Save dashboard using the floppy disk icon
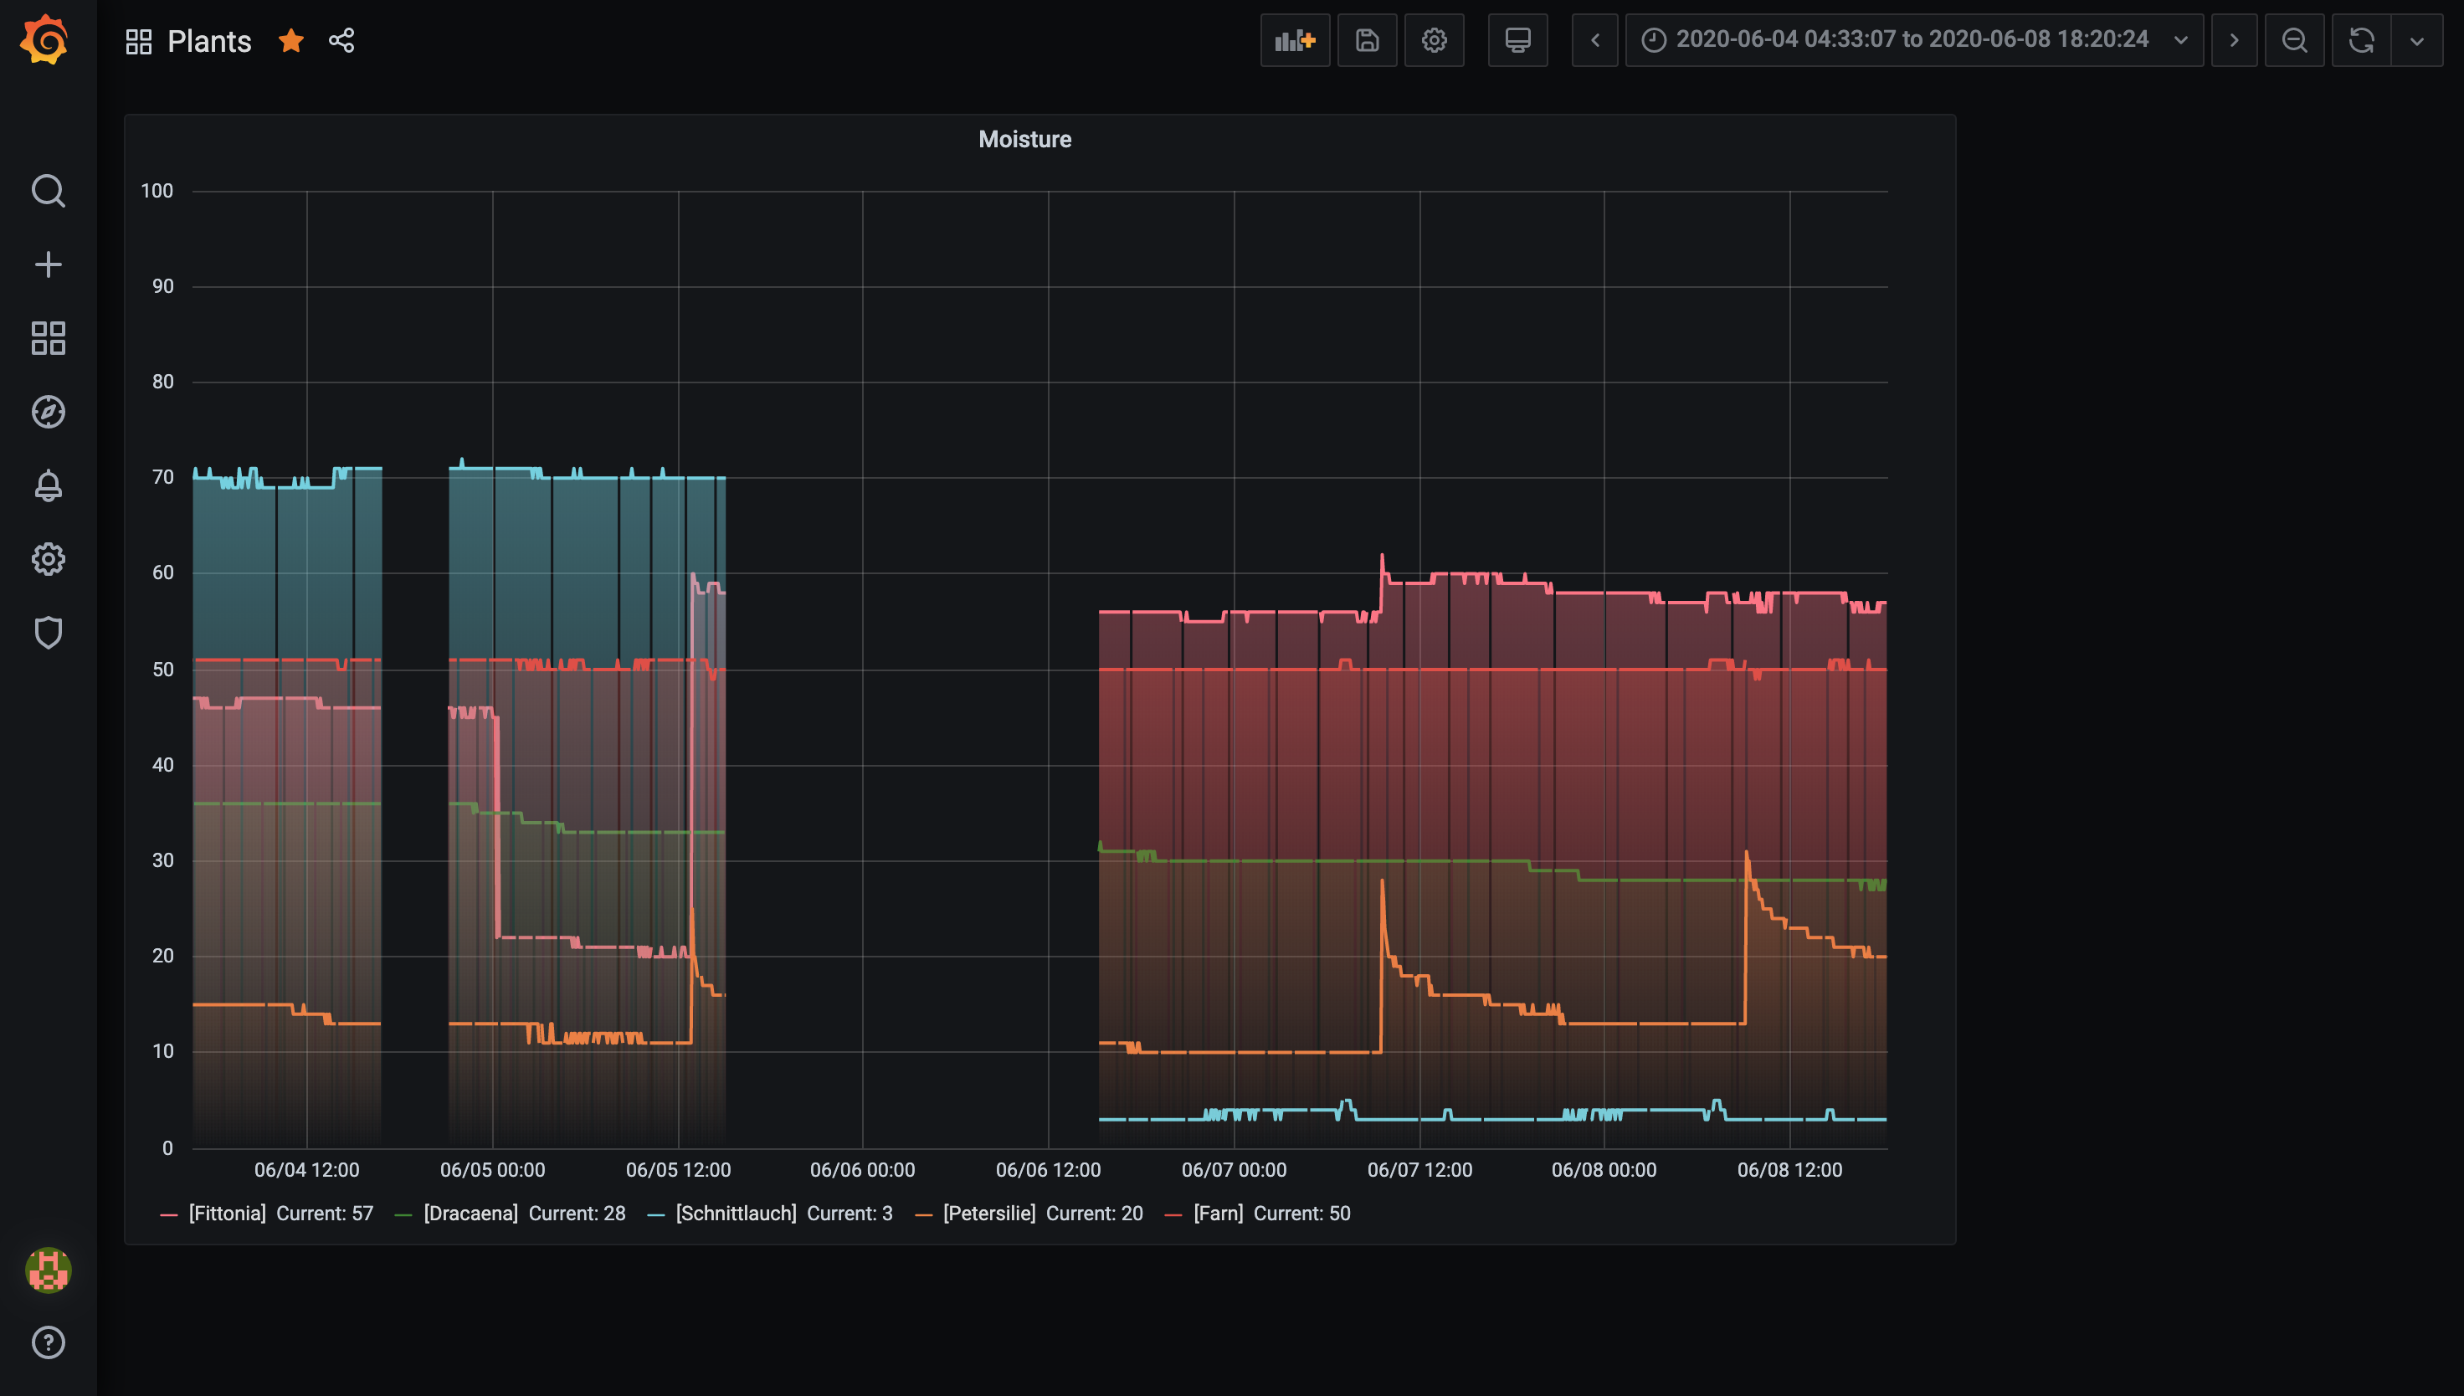 pyautogui.click(x=1368, y=40)
